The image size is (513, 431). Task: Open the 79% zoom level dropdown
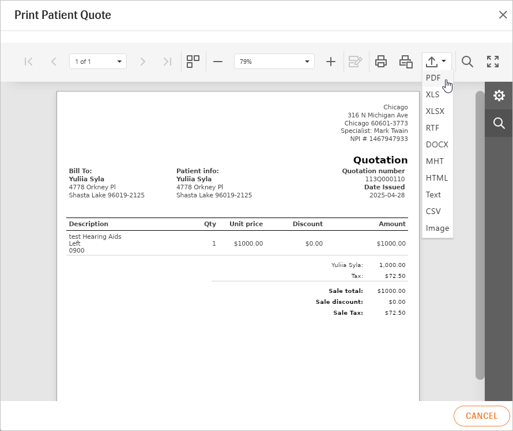tap(274, 62)
